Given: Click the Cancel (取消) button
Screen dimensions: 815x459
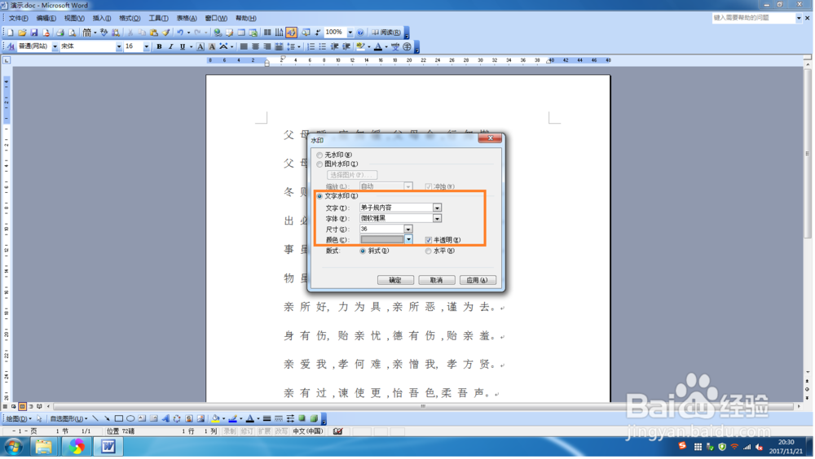Looking at the screenshot, I should pos(437,281).
